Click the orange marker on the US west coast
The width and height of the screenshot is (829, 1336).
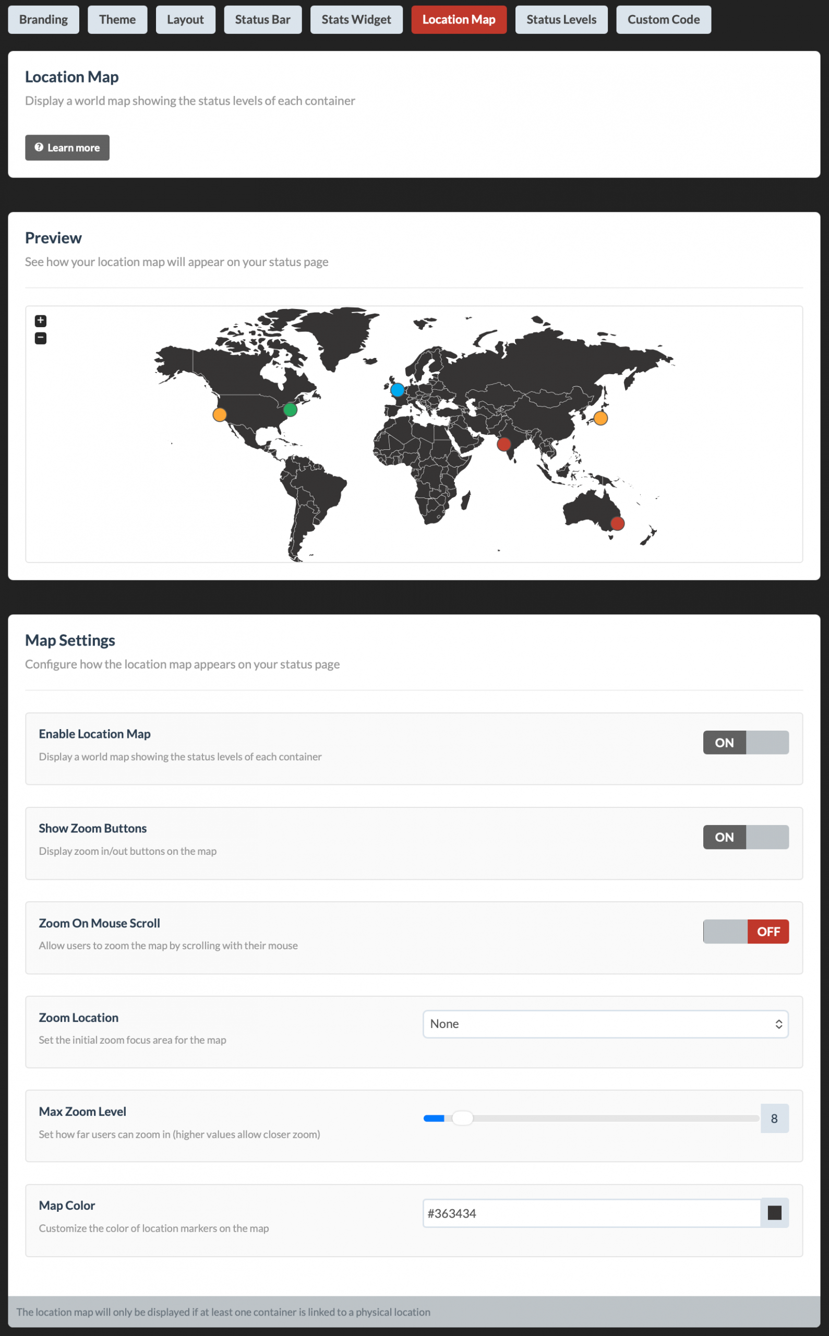coord(219,414)
